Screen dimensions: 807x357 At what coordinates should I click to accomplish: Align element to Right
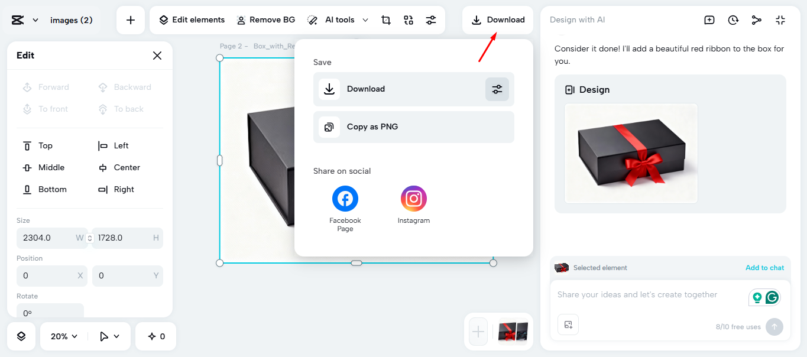[x=116, y=190]
